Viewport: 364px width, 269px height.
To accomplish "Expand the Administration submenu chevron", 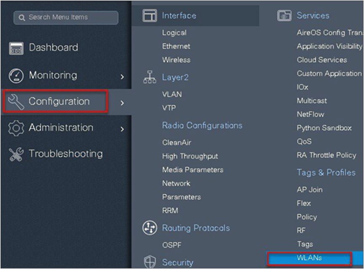I will coord(122,129).
